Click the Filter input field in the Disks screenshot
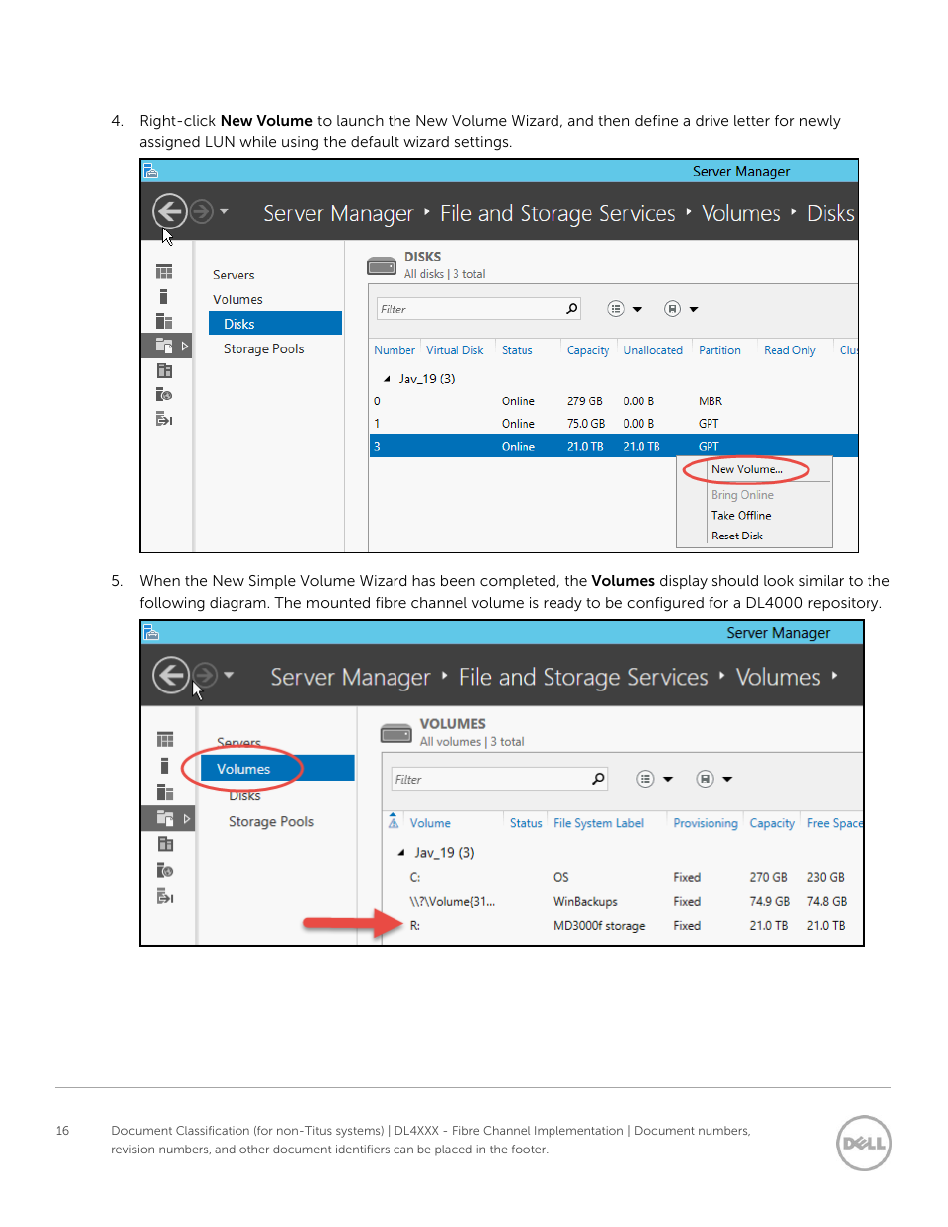Image resolution: width=948 pixels, height=1227 pixels. (x=479, y=309)
